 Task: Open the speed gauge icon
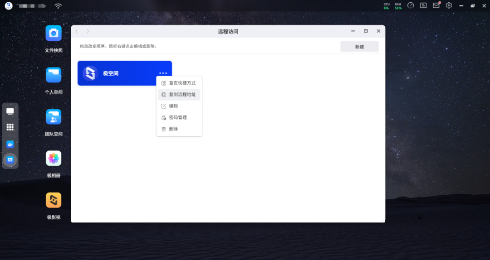(x=411, y=5)
